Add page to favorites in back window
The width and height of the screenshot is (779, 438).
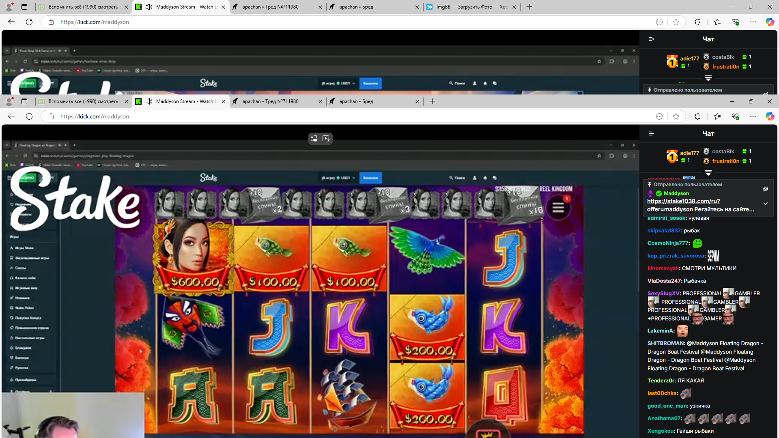(x=676, y=22)
